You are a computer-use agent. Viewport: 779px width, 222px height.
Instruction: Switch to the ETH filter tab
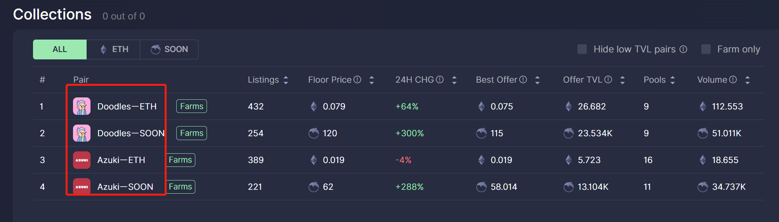[113, 49]
